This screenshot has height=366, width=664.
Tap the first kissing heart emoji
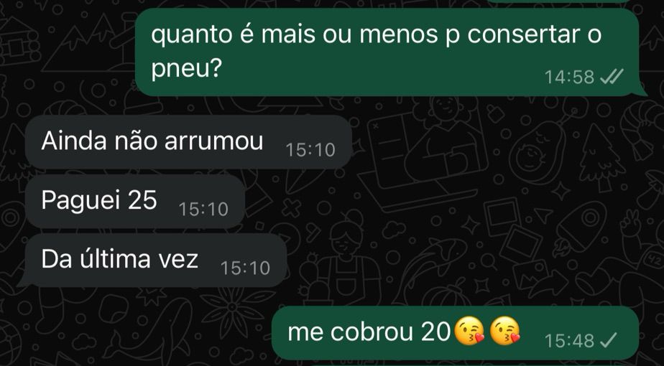[469, 332]
